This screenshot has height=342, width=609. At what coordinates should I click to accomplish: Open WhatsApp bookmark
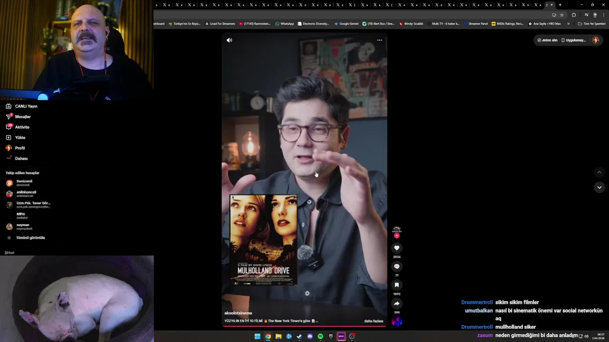[x=285, y=24]
